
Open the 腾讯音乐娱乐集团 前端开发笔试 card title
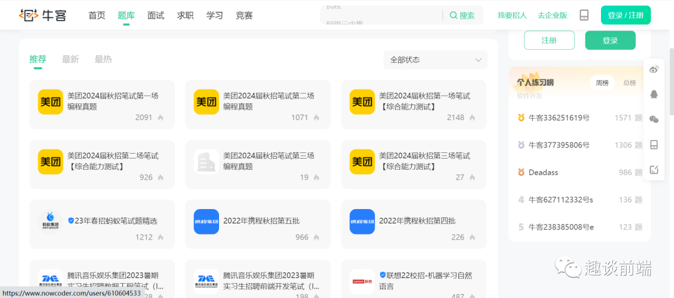[x=271, y=281]
